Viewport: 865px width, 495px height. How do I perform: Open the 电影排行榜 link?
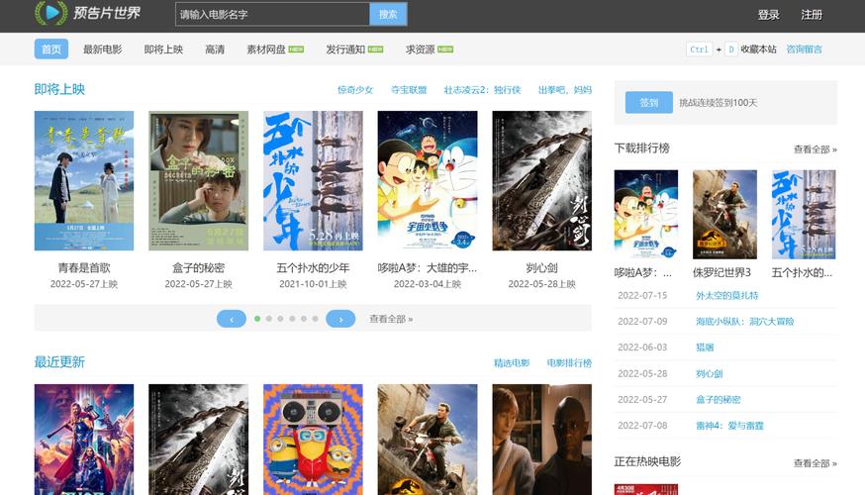(569, 362)
